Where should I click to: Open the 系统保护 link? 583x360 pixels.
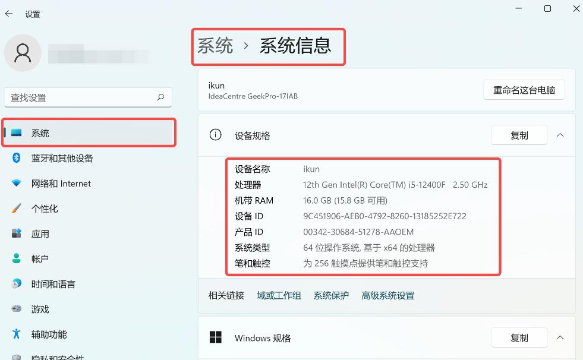(331, 295)
